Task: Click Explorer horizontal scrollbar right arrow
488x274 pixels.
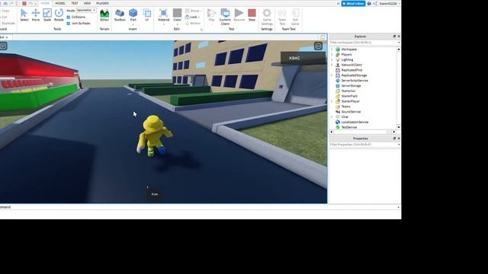Action: 394,132
